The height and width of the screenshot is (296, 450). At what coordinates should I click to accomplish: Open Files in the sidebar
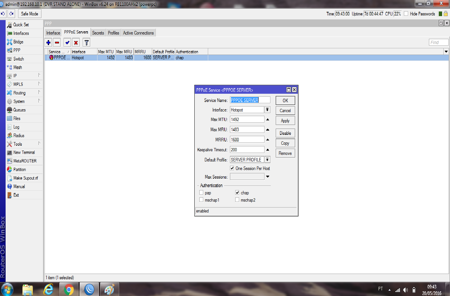coord(17,118)
